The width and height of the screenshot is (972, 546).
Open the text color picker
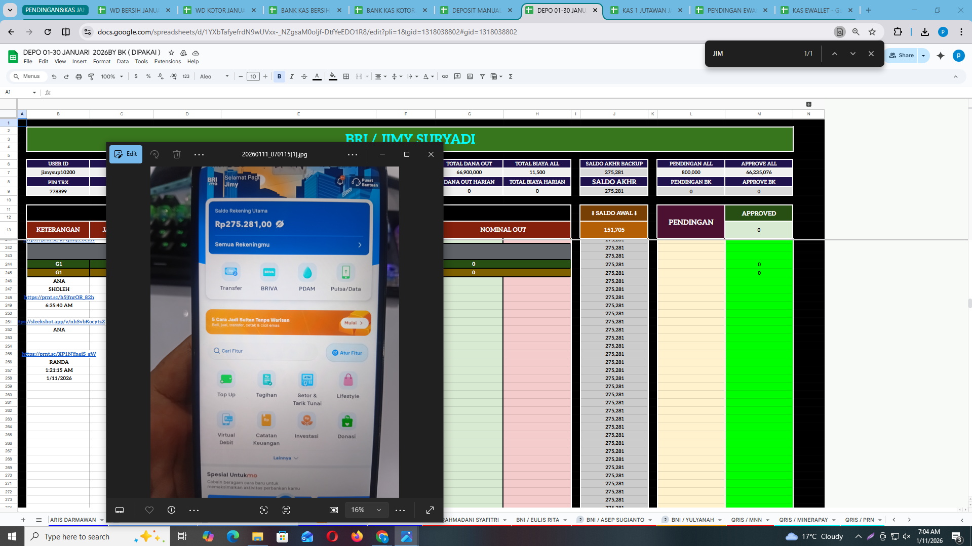point(317,76)
